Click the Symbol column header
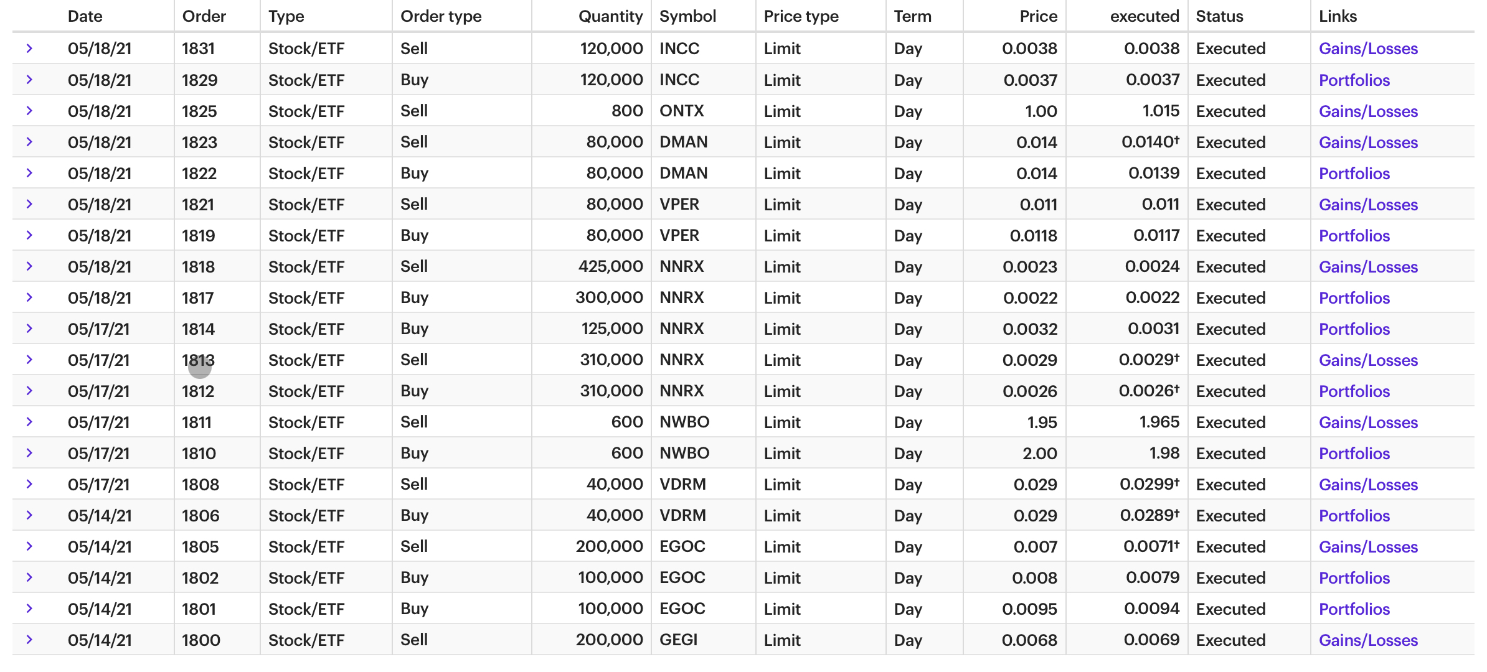Screen dimensions: 1487x672 687,16
